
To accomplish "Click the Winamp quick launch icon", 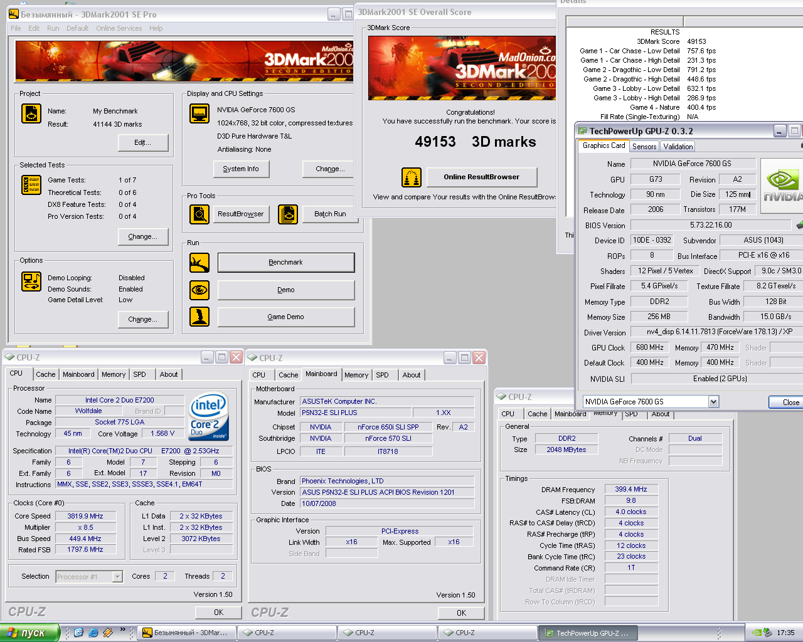I will point(107,633).
